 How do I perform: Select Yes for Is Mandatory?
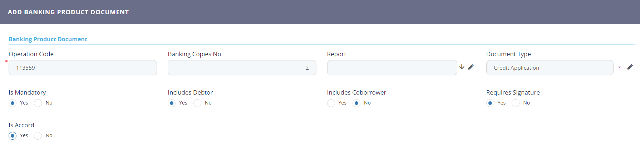click(x=13, y=103)
